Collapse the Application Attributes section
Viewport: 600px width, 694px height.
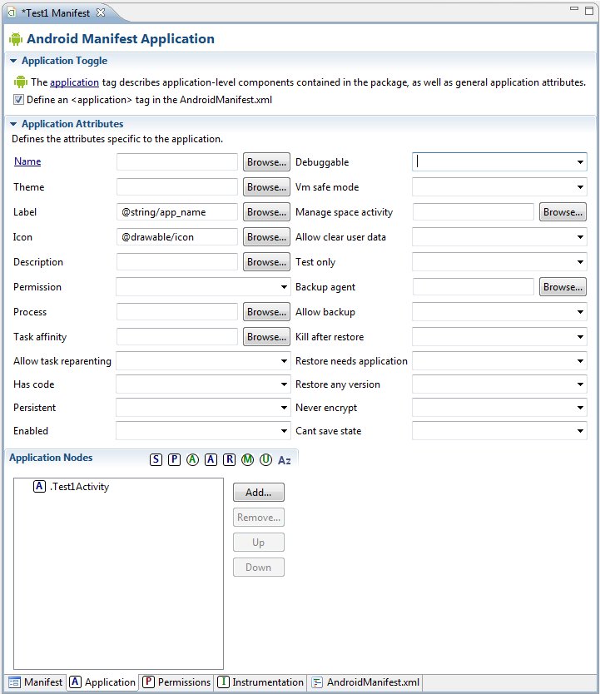coord(12,124)
